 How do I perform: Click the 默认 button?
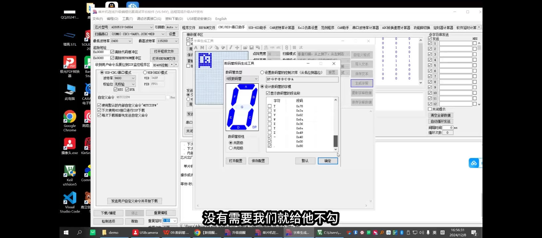click(x=305, y=161)
